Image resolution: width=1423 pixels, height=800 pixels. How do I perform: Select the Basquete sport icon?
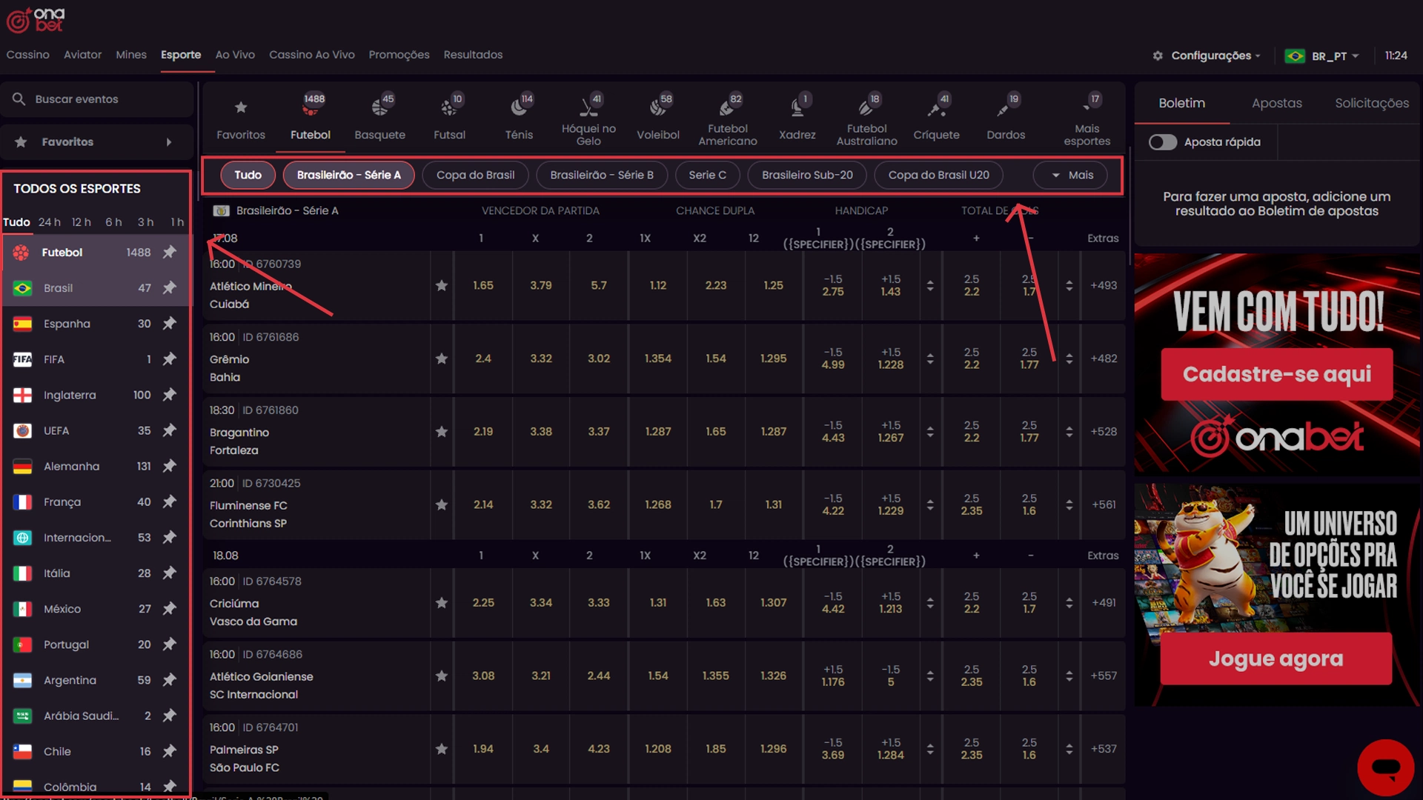coord(379,108)
